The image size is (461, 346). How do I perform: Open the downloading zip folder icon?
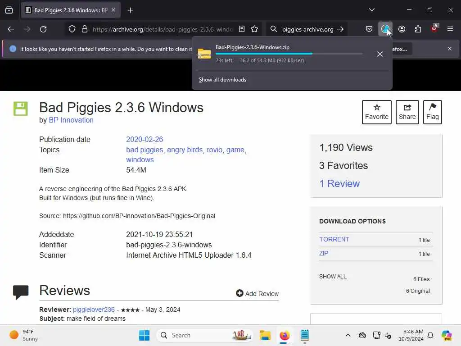point(204,54)
